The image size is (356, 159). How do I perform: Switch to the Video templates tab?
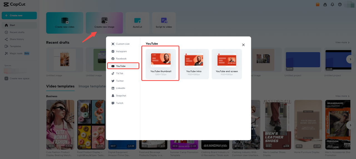pos(60,86)
